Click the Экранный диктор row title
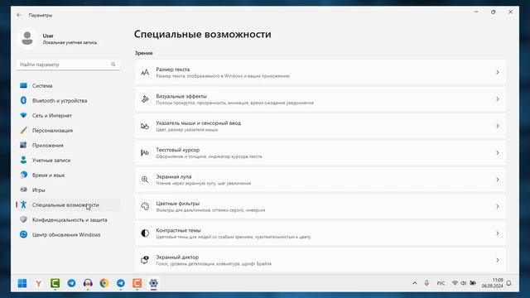530x298 pixels. (177, 257)
